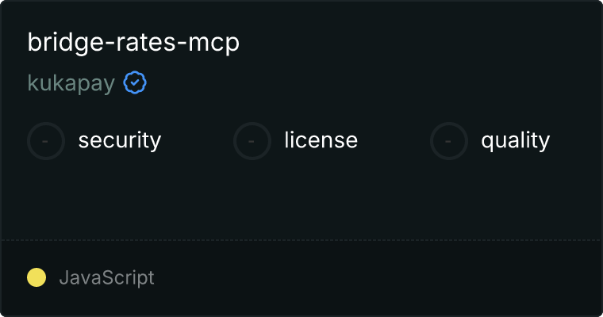Click the checkmark inside the verified badge
Image resolution: width=603 pixels, height=317 pixels.
(135, 82)
